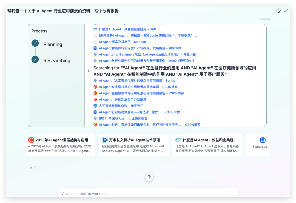This screenshot has width=296, height=203.
Task: Click Zhihu icon beside AI Agent智能体行业深度
Action: coord(95,48)
